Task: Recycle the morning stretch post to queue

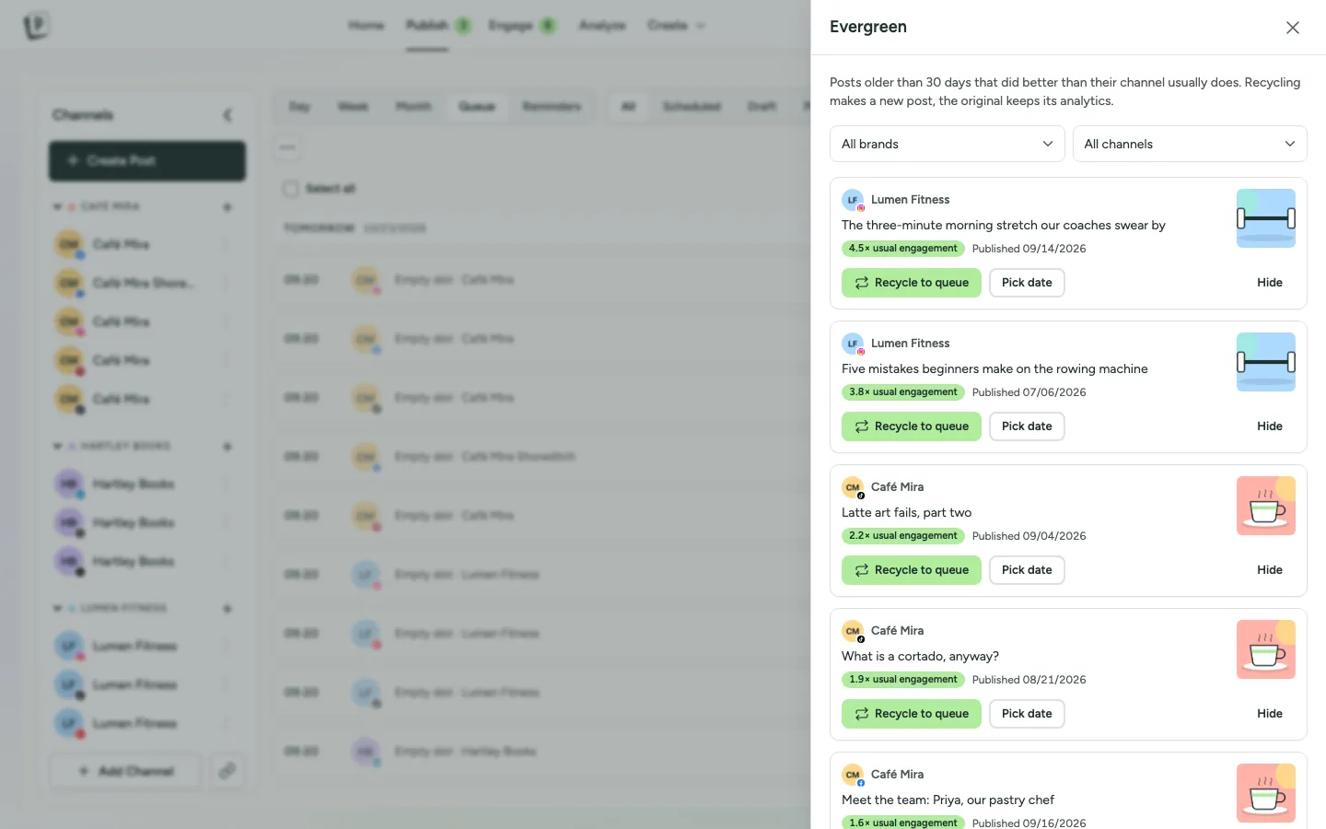Action: tap(912, 283)
